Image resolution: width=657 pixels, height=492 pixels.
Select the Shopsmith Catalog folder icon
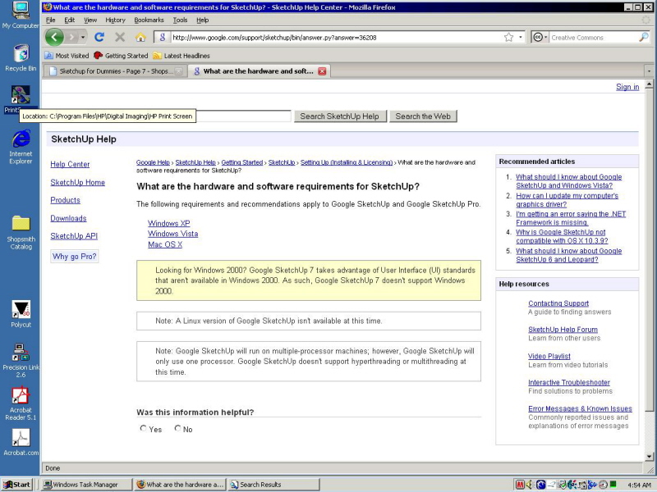21,233
